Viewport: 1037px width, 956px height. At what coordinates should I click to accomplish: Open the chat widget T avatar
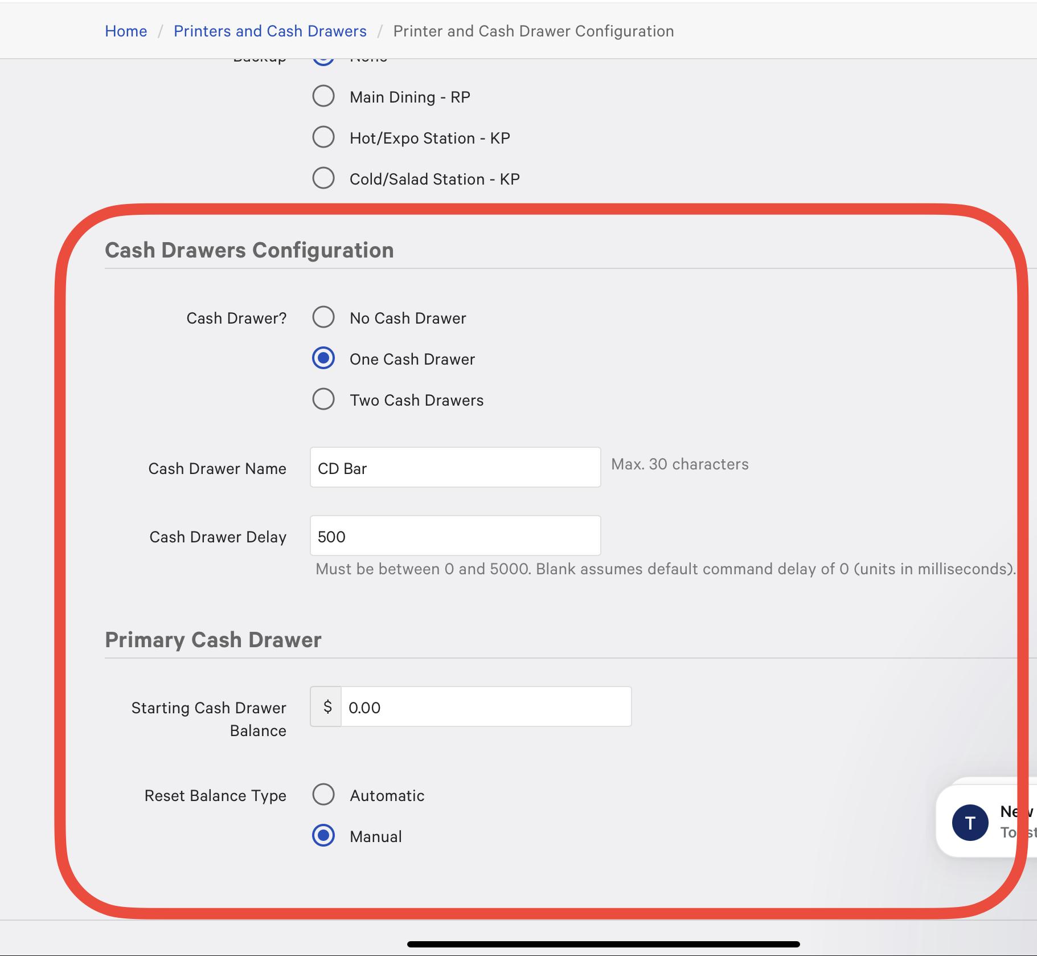coord(970,822)
